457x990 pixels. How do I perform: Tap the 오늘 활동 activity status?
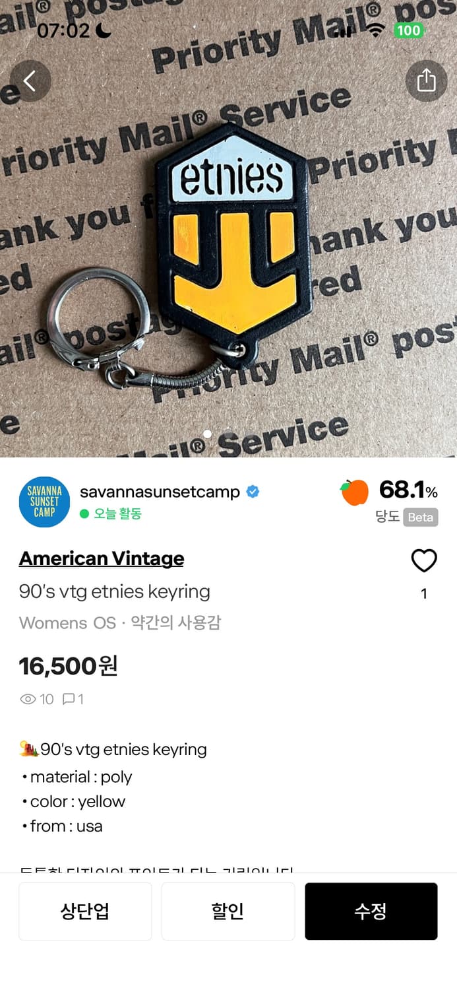(x=111, y=513)
